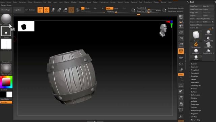Select the SimpleBrush tool
The width and height of the screenshot is (216, 122).
(196, 45)
